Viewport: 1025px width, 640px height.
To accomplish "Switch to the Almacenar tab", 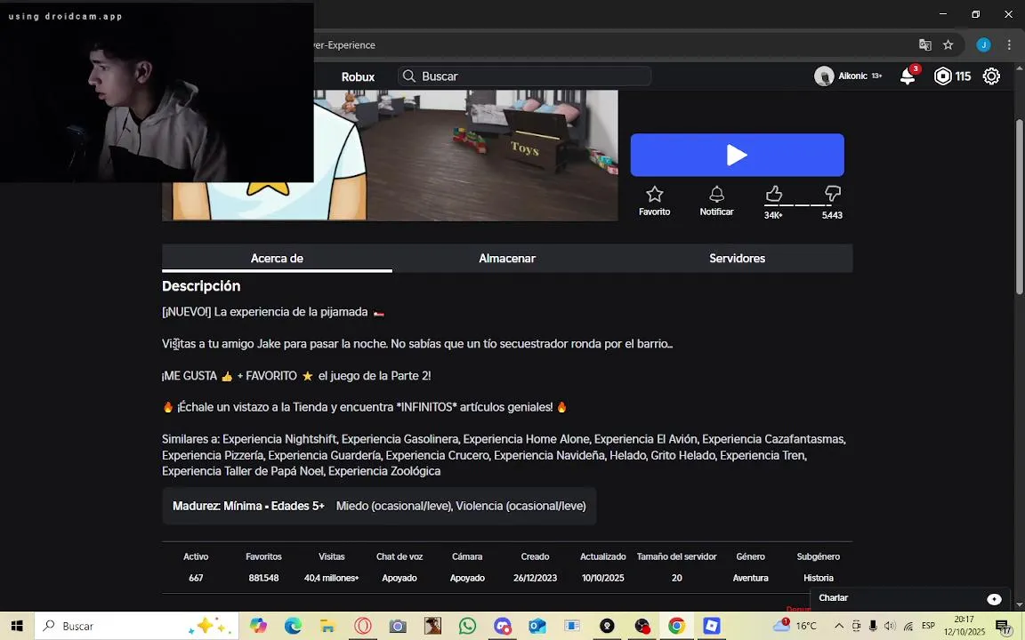I will pyautogui.click(x=506, y=258).
